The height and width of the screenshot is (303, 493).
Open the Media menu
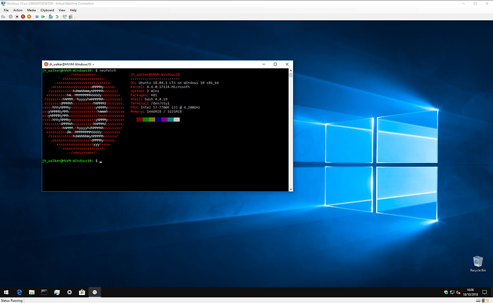pyautogui.click(x=31, y=10)
